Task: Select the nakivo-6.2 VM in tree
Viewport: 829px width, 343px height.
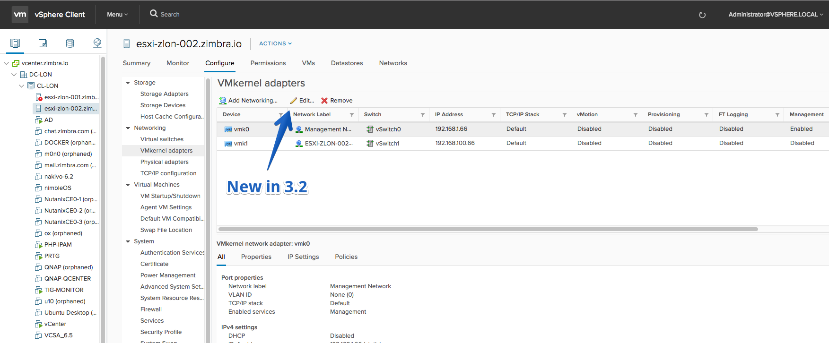Action: pos(59,177)
